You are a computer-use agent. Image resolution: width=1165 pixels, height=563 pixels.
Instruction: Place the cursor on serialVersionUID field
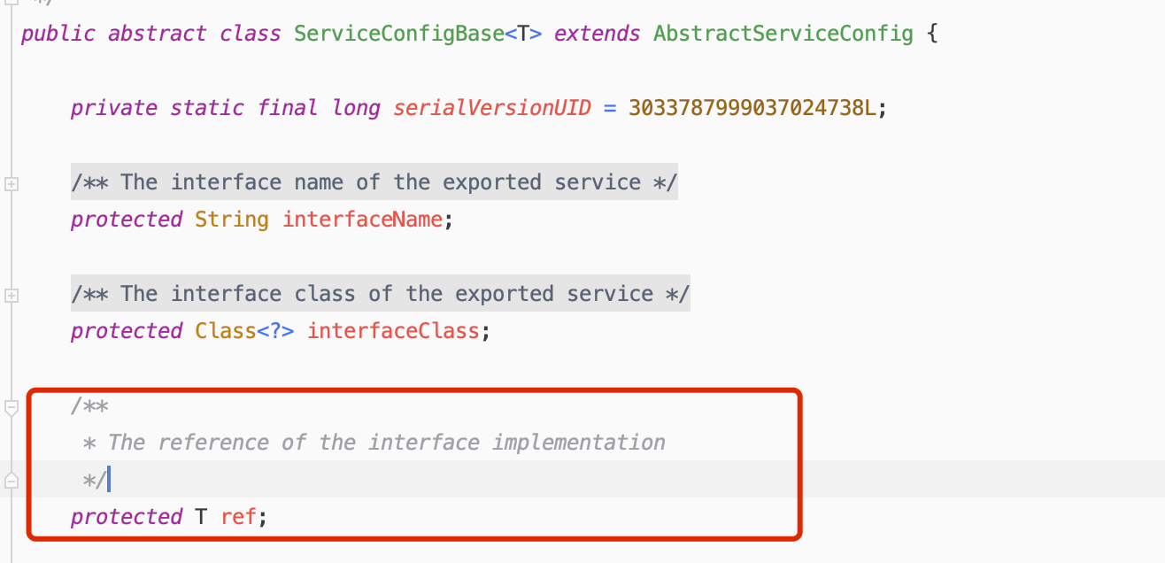491,108
